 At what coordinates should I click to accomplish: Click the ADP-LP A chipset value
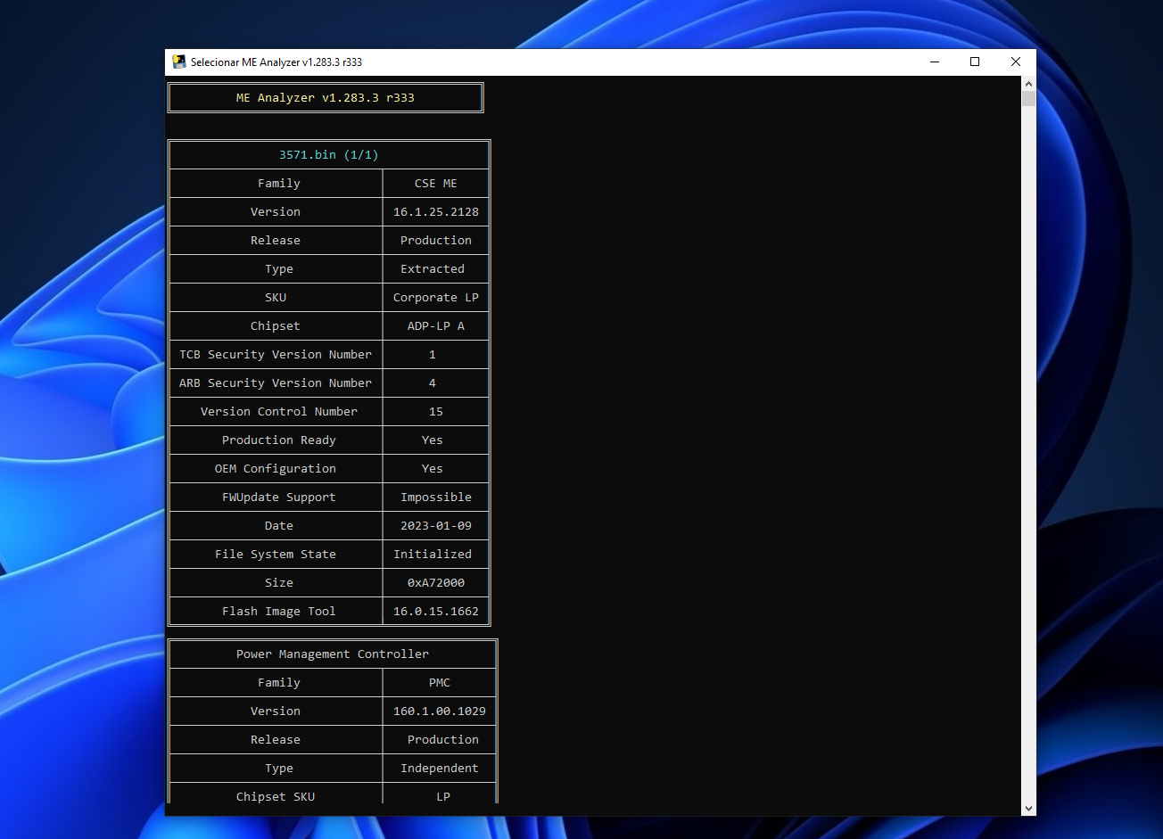point(436,325)
